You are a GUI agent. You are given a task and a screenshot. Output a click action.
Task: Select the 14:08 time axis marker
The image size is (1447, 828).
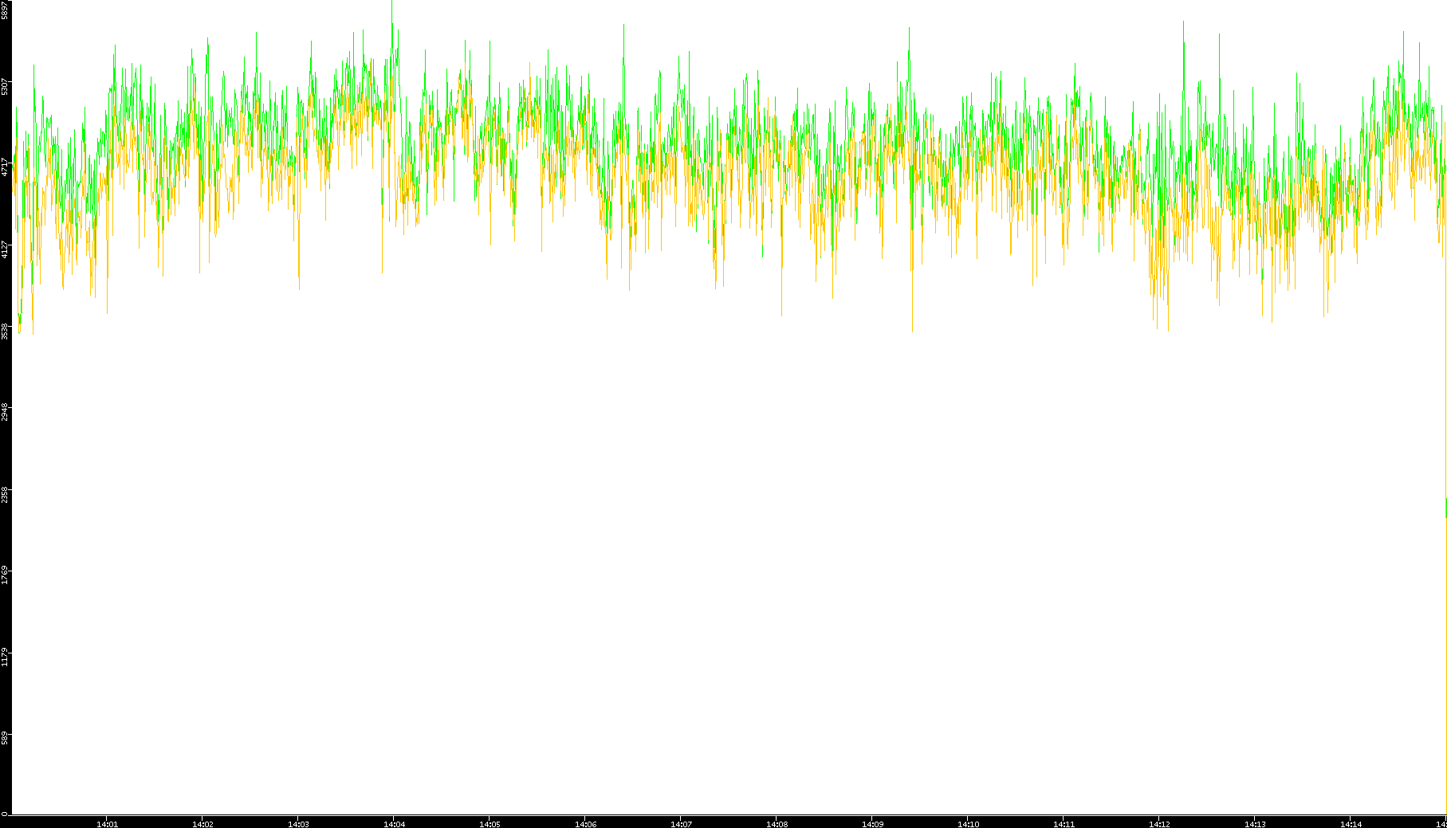tap(777, 824)
